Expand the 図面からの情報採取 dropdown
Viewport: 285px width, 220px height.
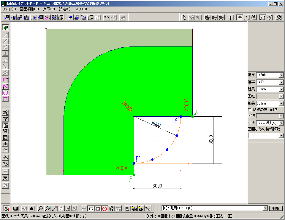click(281, 136)
